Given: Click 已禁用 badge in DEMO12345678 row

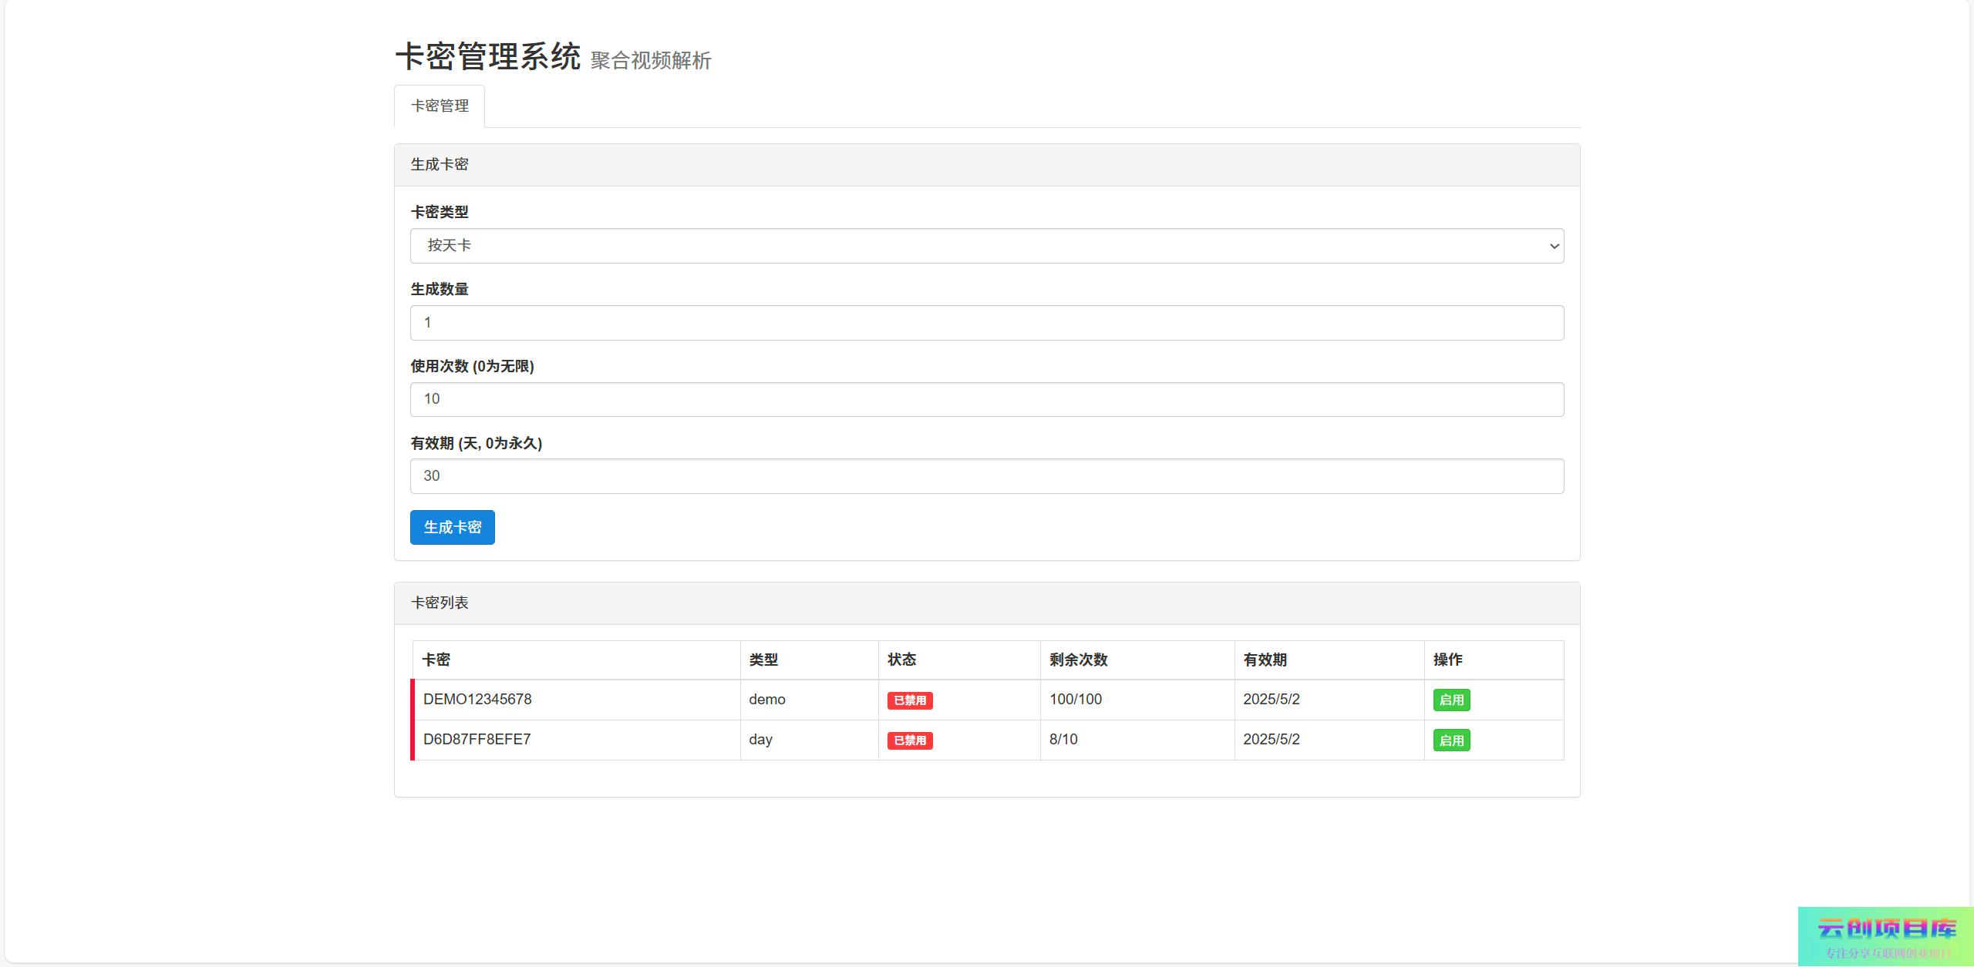Looking at the screenshot, I should [x=910, y=700].
